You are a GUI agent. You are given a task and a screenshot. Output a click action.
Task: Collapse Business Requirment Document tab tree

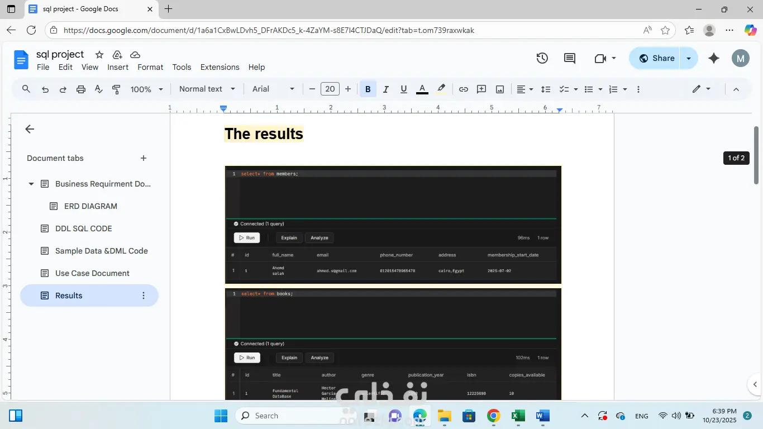pyautogui.click(x=31, y=184)
